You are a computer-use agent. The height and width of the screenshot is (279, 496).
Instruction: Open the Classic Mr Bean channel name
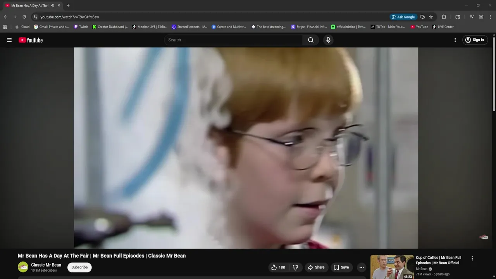46,265
